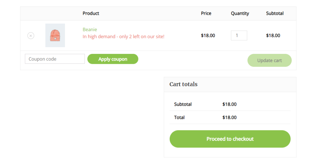320x167 pixels.
Task: Click the Subtotal label in Cart totals
Action: pos(183,104)
